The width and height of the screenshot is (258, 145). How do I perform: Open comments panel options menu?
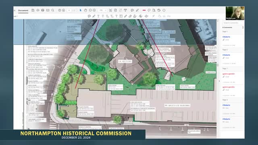pyautogui.click(x=243, y=27)
